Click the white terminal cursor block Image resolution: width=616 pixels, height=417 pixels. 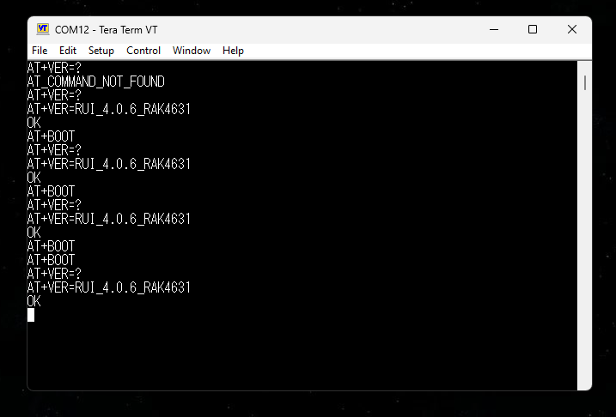(31, 315)
